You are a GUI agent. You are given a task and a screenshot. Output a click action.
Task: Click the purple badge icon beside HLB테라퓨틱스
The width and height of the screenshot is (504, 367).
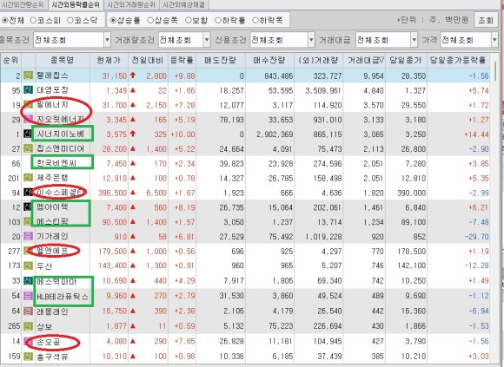coord(29,296)
